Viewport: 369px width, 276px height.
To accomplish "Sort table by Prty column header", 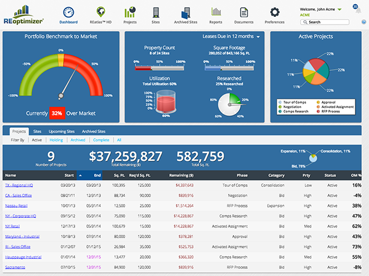I will pos(307,175).
